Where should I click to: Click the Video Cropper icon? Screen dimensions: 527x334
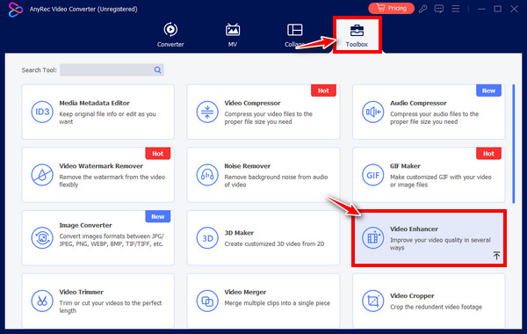[x=372, y=301]
